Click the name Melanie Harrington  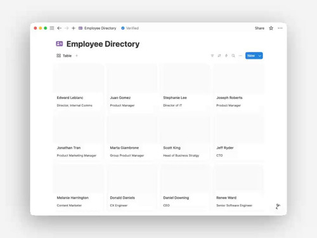(x=73, y=198)
